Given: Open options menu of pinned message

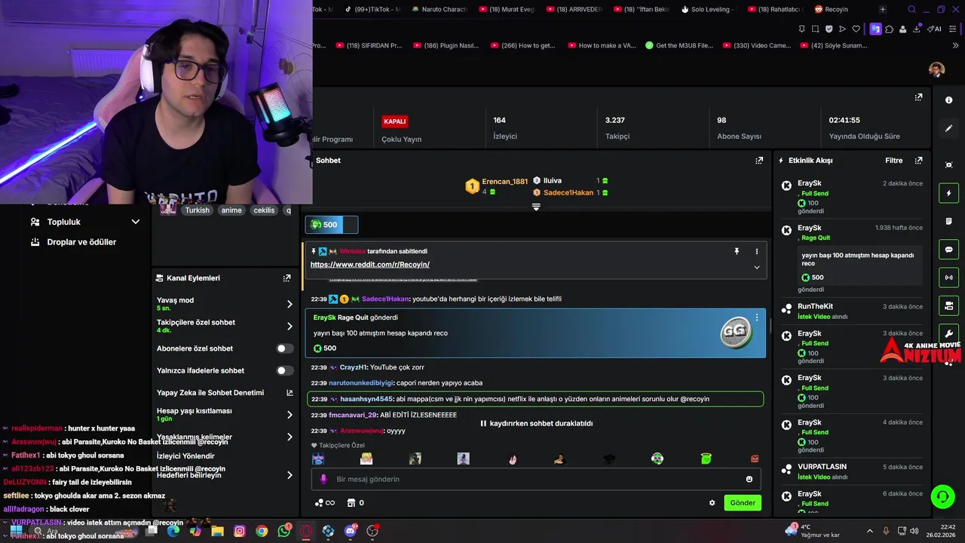Looking at the screenshot, I should pyautogui.click(x=757, y=251).
